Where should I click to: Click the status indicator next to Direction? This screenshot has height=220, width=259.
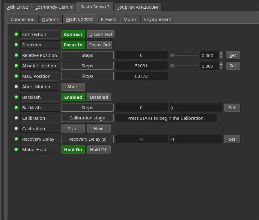[16, 45]
